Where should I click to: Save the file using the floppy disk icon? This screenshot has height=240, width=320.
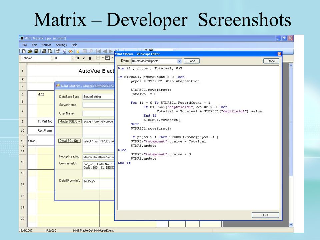[36, 51]
